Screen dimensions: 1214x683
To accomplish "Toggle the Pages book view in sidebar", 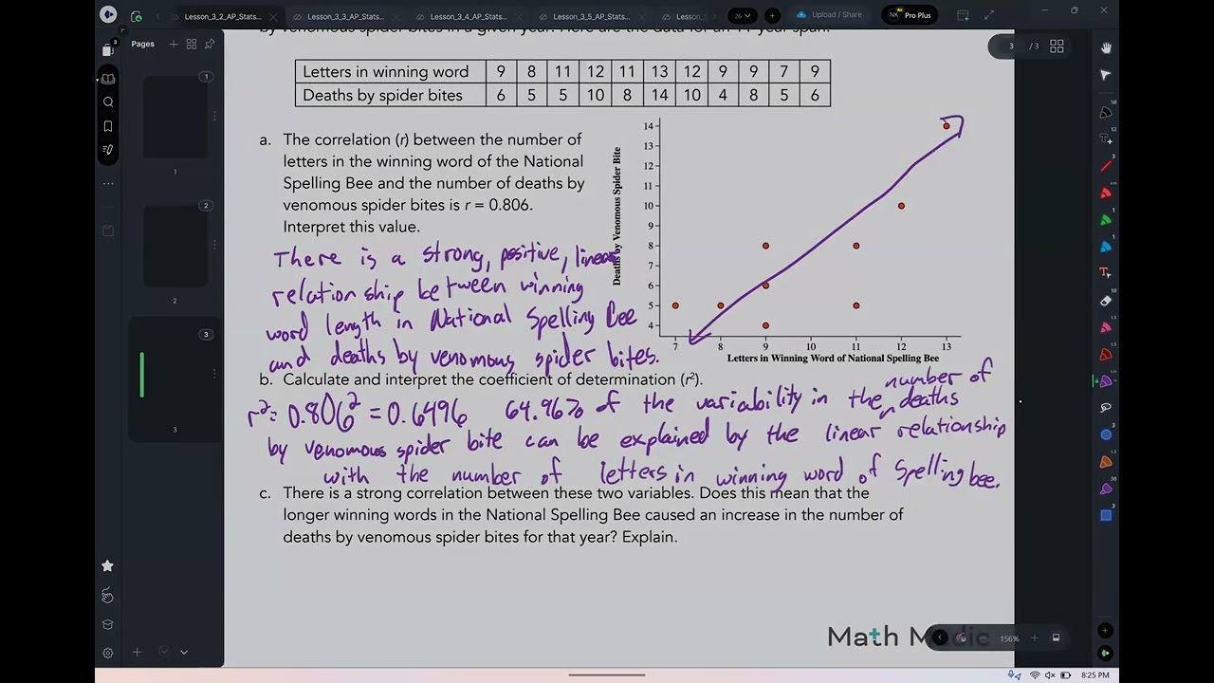I will (108, 79).
